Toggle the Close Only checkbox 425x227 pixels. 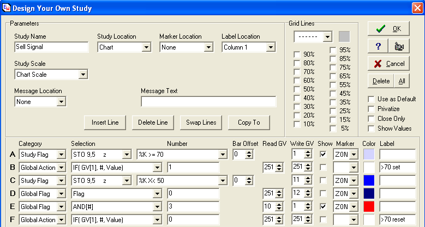pos(372,119)
